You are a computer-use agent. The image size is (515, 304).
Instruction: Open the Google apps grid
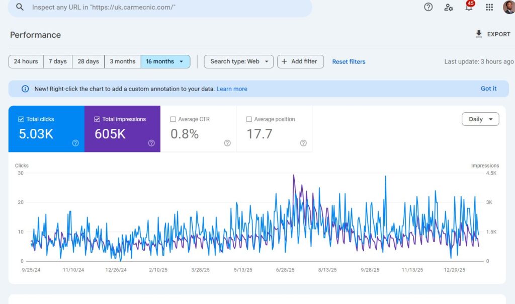(489, 7)
